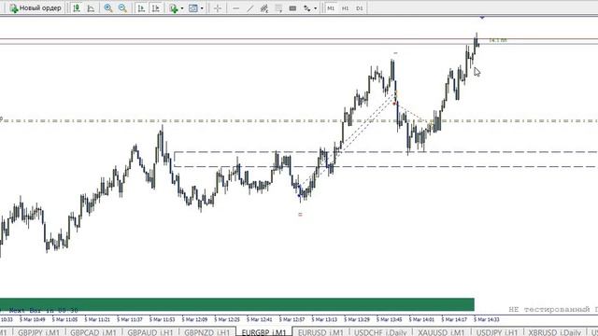Select the EURGBP M1 chart tab

point(263,332)
